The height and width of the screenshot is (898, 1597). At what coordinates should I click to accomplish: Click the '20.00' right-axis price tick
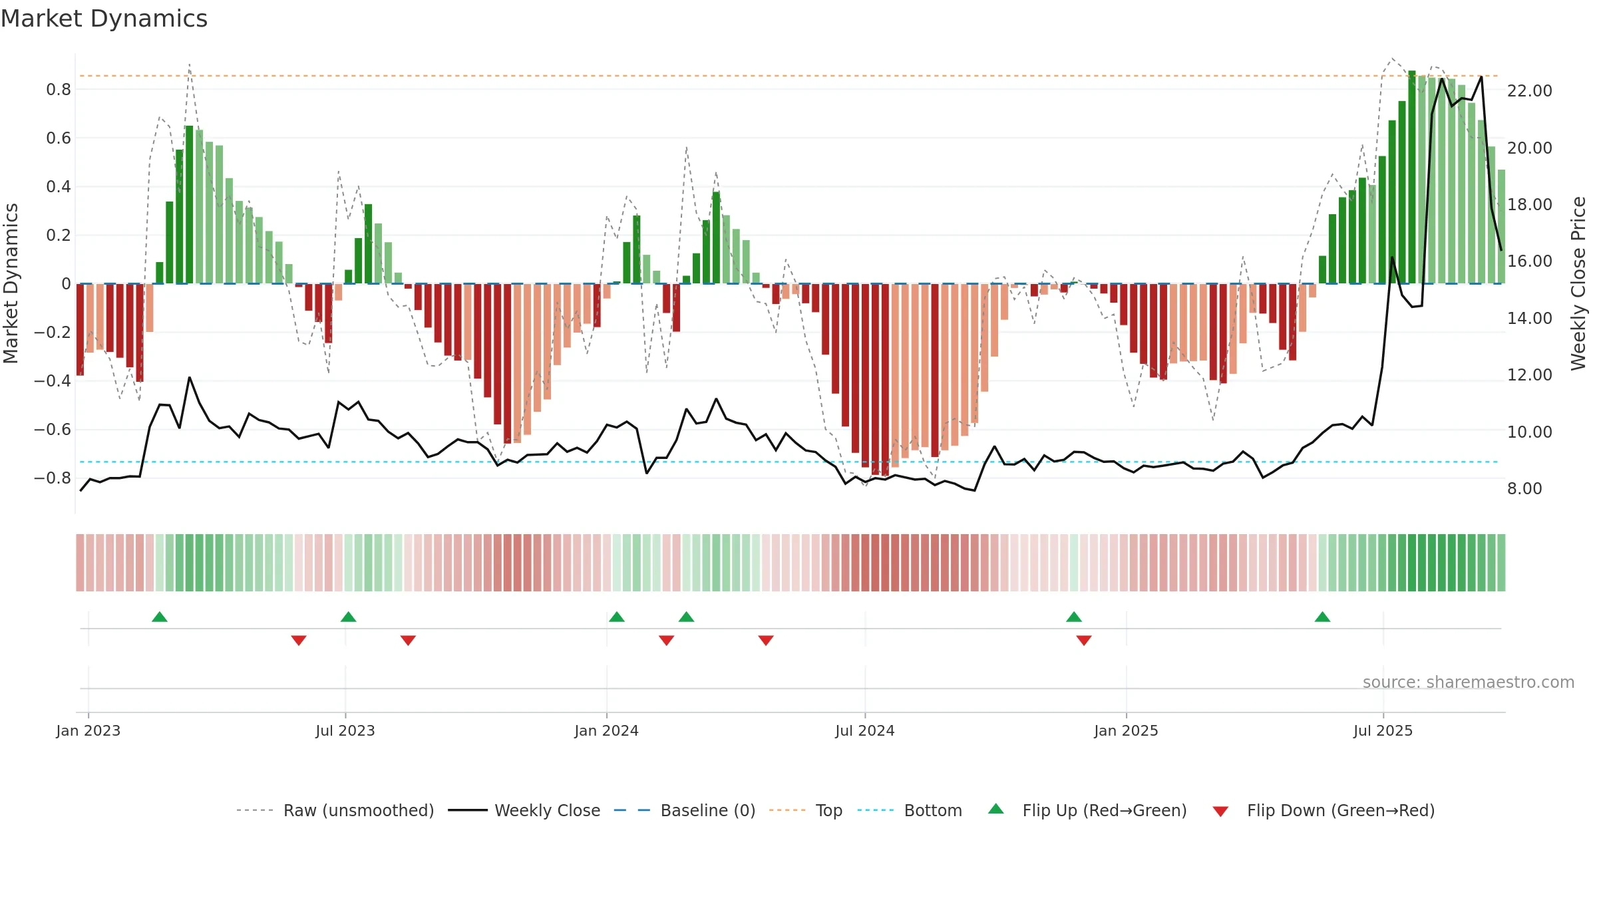tap(1530, 148)
